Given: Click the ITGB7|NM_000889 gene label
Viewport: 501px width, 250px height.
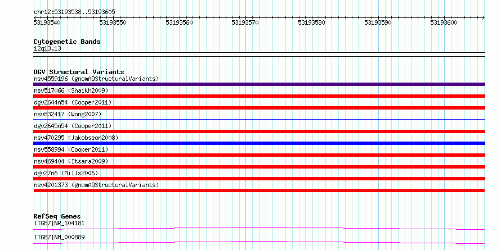Looking at the screenshot, I should coord(59,237).
